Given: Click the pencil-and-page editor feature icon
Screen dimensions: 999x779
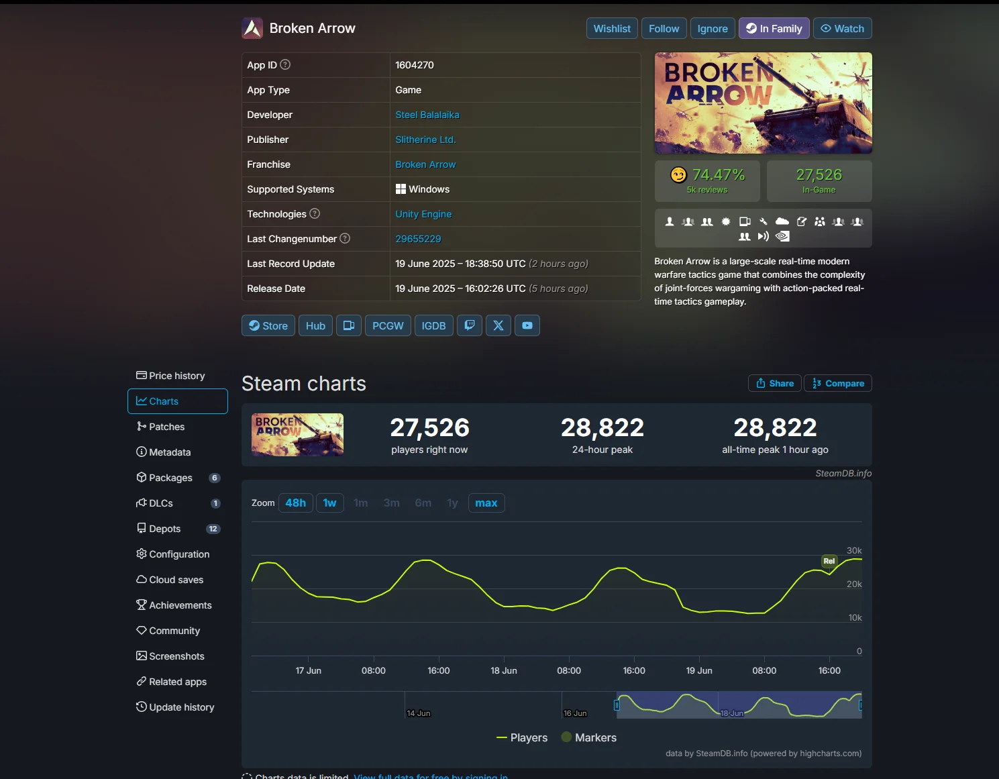Looking at the screenshot, I should (802, 221).
